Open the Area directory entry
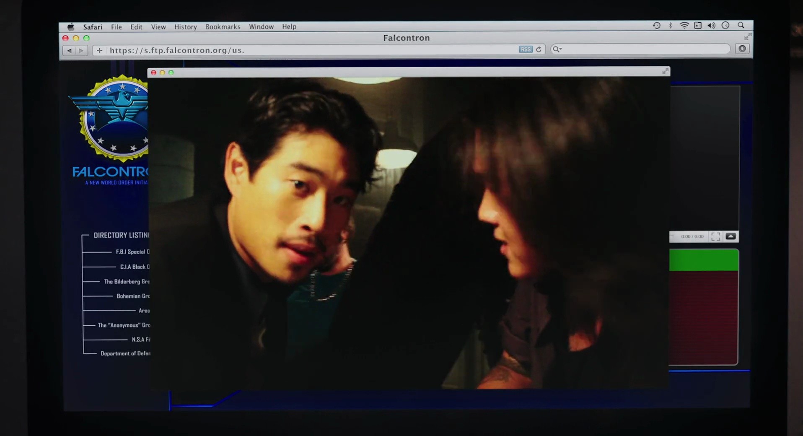This screenshot has height=436, width=803. [x=144, y=311]
